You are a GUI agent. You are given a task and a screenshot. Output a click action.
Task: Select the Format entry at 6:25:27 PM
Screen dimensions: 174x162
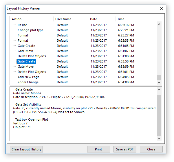point(23,35)
